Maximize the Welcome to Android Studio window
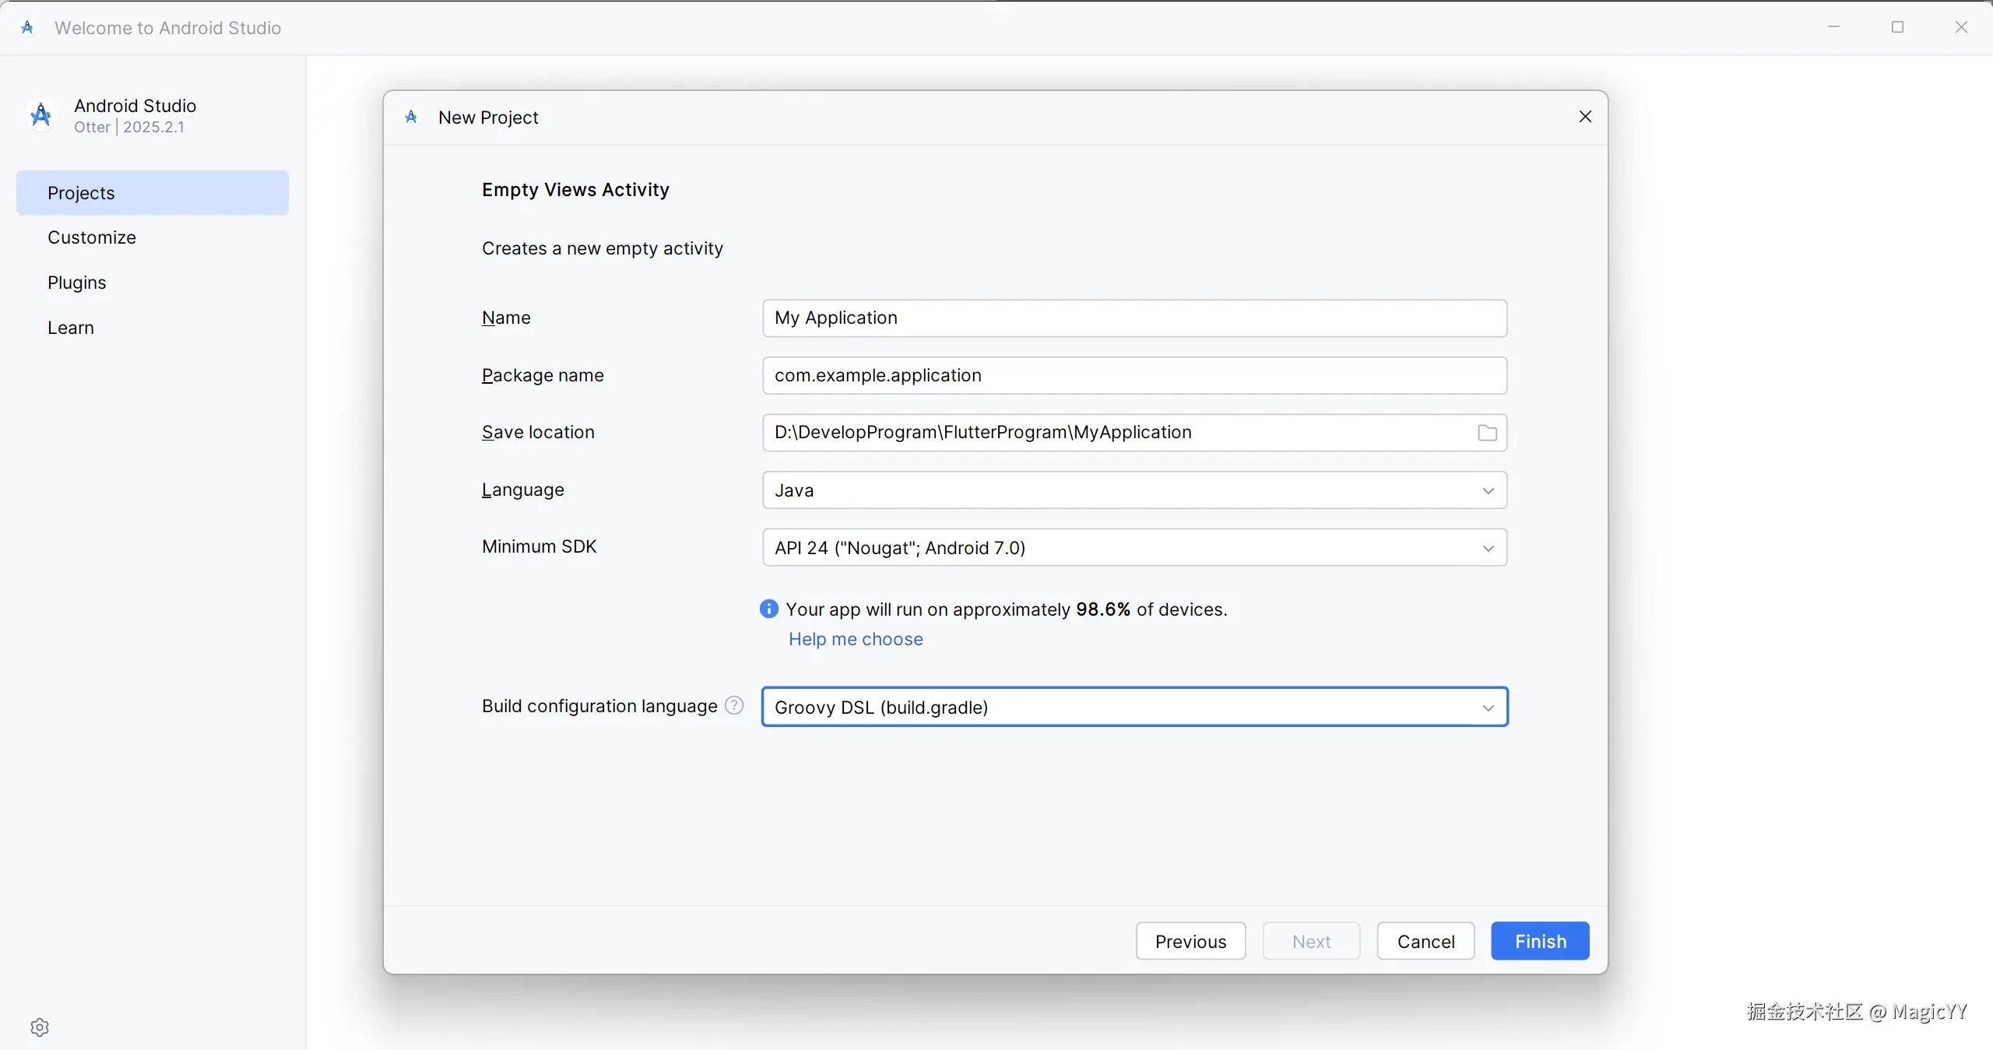 (1897, 27)
